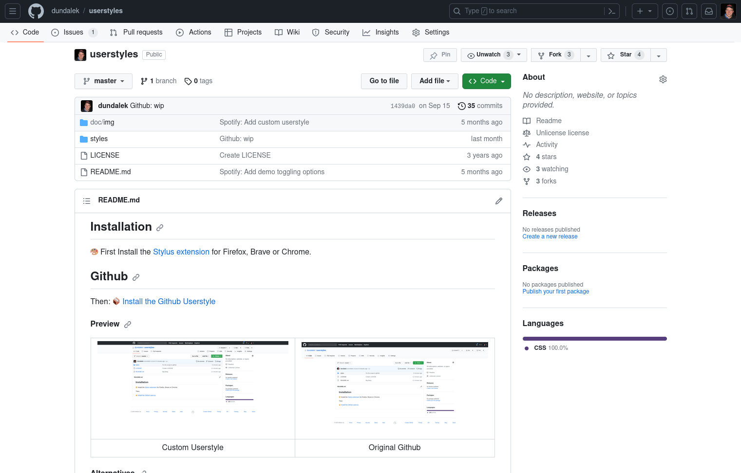This screenshot has height=473, width=741.
Task: Fork this repository
Action: coord(555,55)
